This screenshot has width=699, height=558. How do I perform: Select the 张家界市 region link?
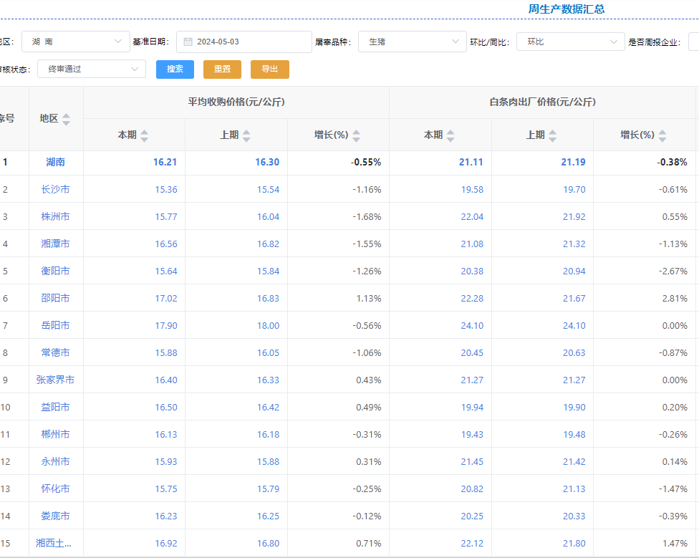point(55,380)
